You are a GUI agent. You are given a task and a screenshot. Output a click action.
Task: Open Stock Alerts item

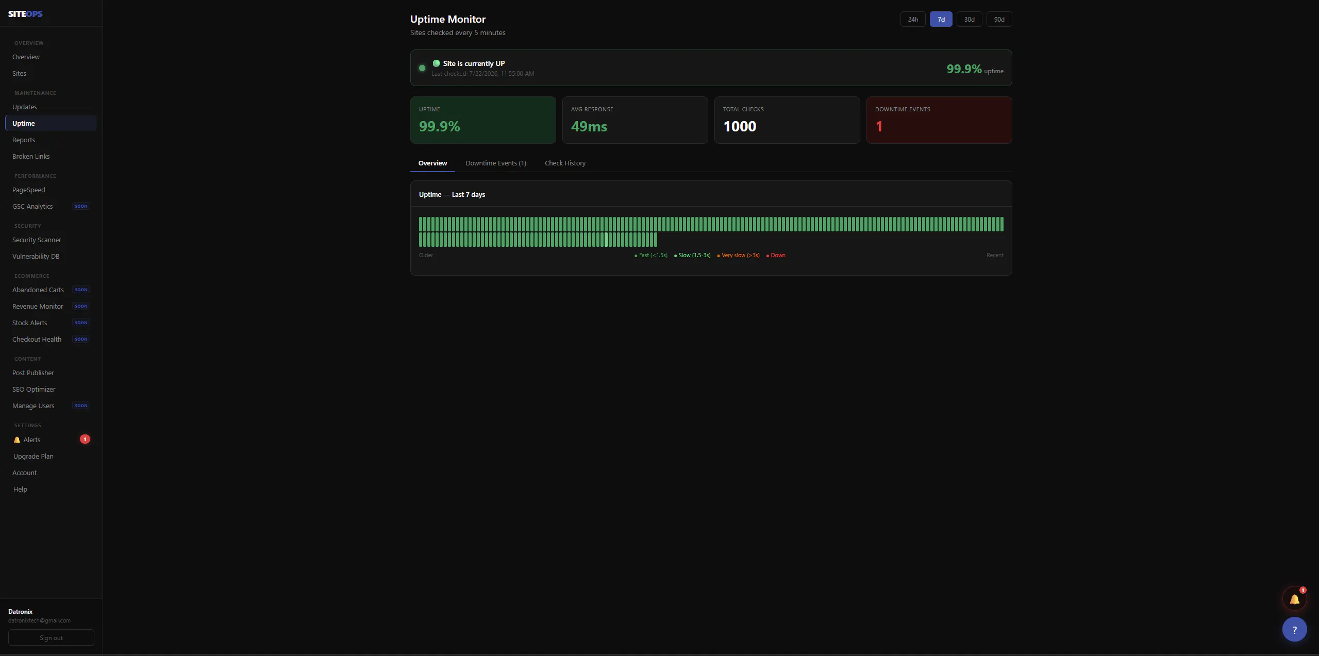pyautogui.click(x=51, y=323)
